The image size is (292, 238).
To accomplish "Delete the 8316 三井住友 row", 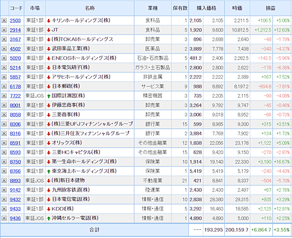I will 4,133.
